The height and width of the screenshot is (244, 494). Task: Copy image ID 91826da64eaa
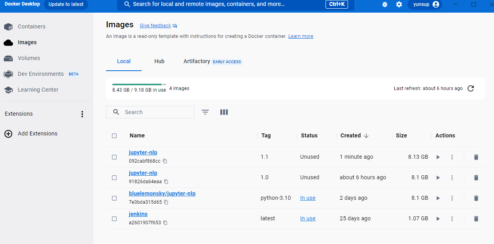point(166,182)
